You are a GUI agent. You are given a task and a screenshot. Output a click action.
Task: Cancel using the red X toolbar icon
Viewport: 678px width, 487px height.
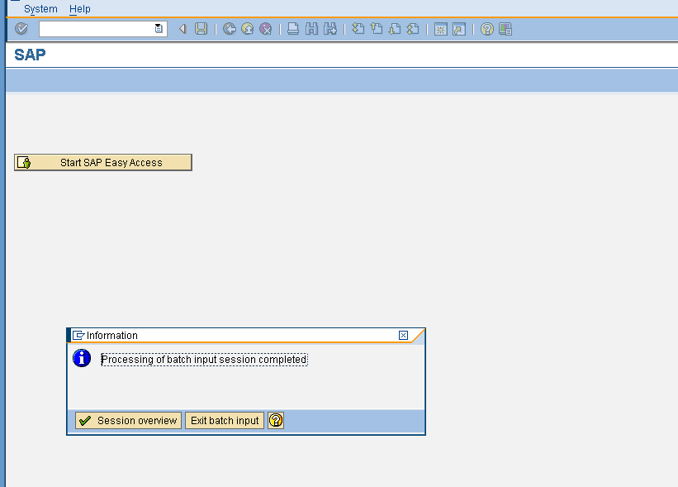point(265,28)
